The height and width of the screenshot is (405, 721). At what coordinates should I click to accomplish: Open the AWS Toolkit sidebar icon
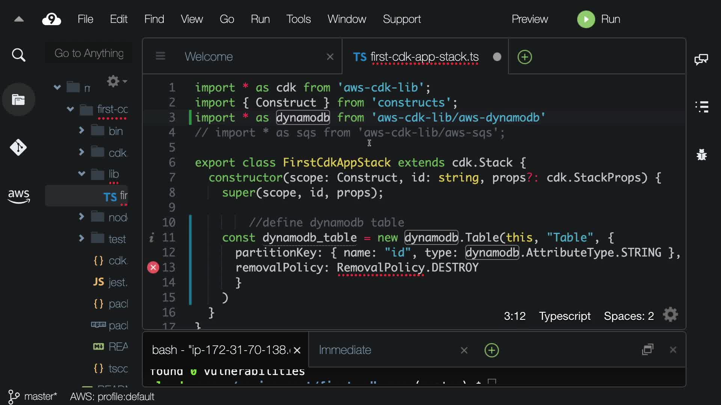pyautogui.click(x=18, y=196)
